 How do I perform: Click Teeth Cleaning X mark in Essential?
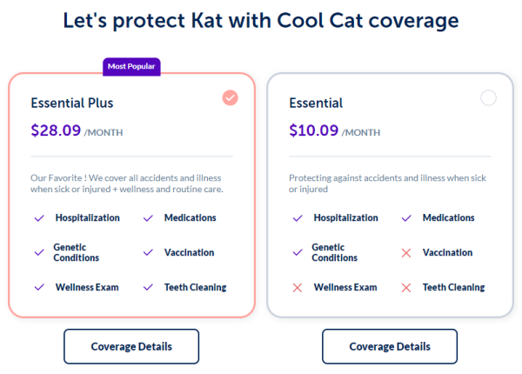click(405, 288)
